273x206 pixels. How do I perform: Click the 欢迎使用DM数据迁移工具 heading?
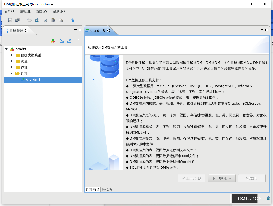(108, 48)
